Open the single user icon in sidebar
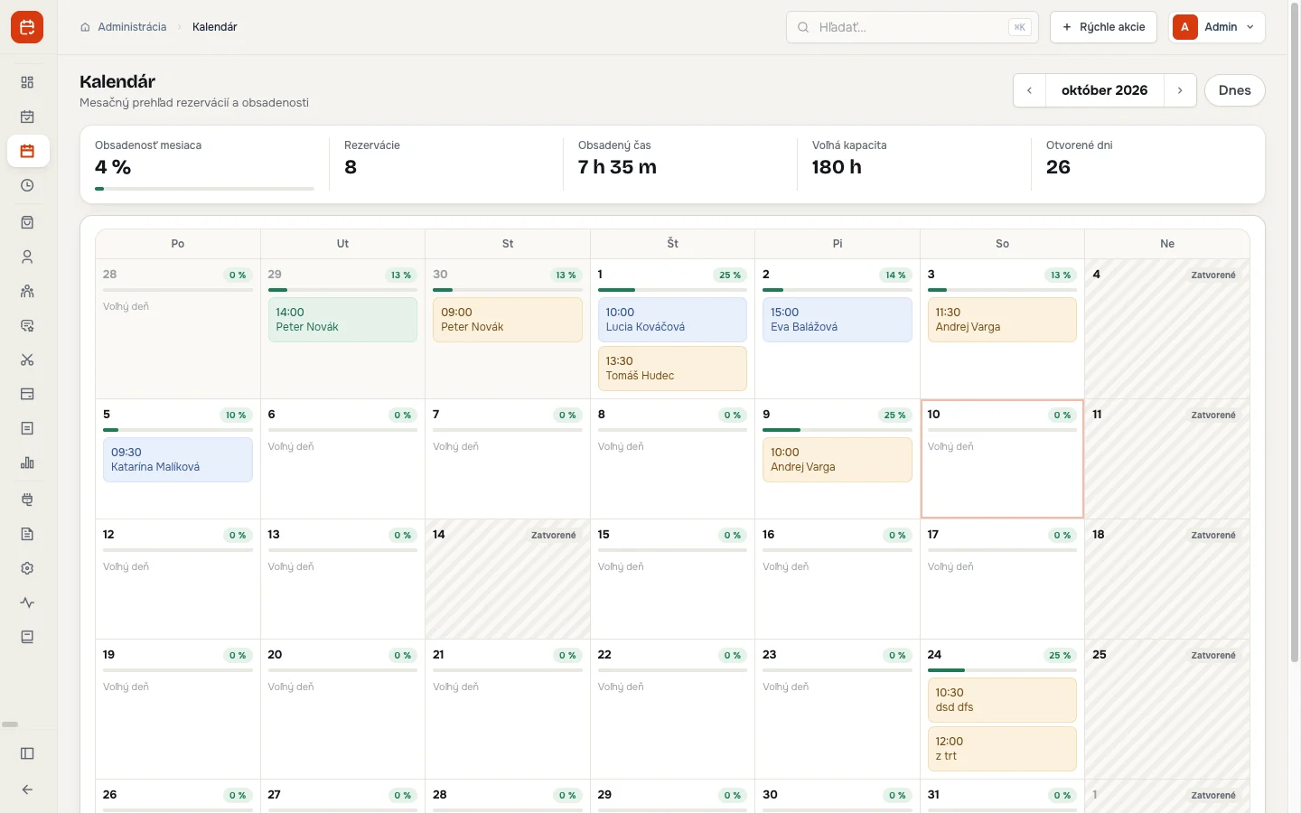This screenshot has width=1301, height=813. 27,257
